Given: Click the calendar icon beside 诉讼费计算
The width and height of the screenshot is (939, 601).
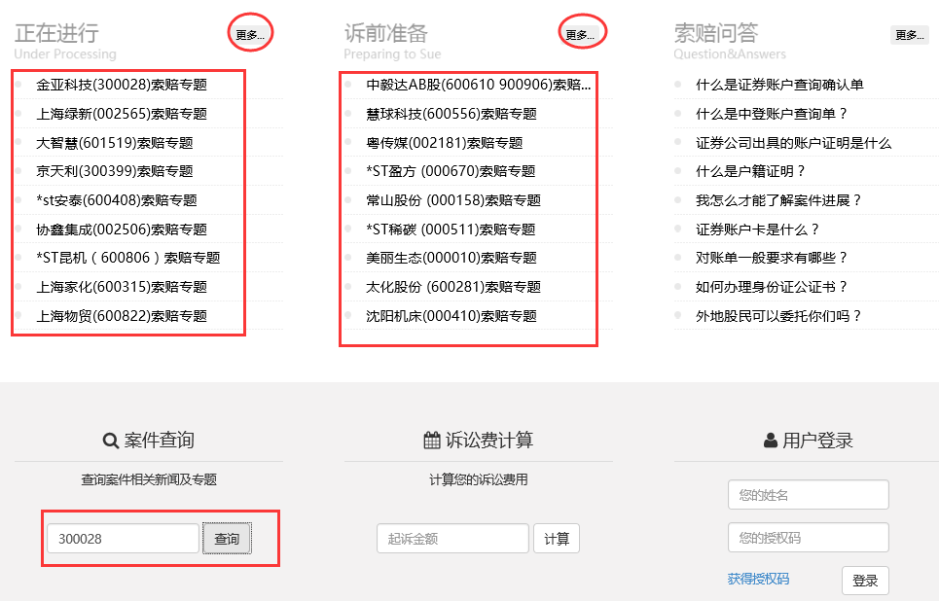Looking at the screenshot, I should (x=432, y=441).
